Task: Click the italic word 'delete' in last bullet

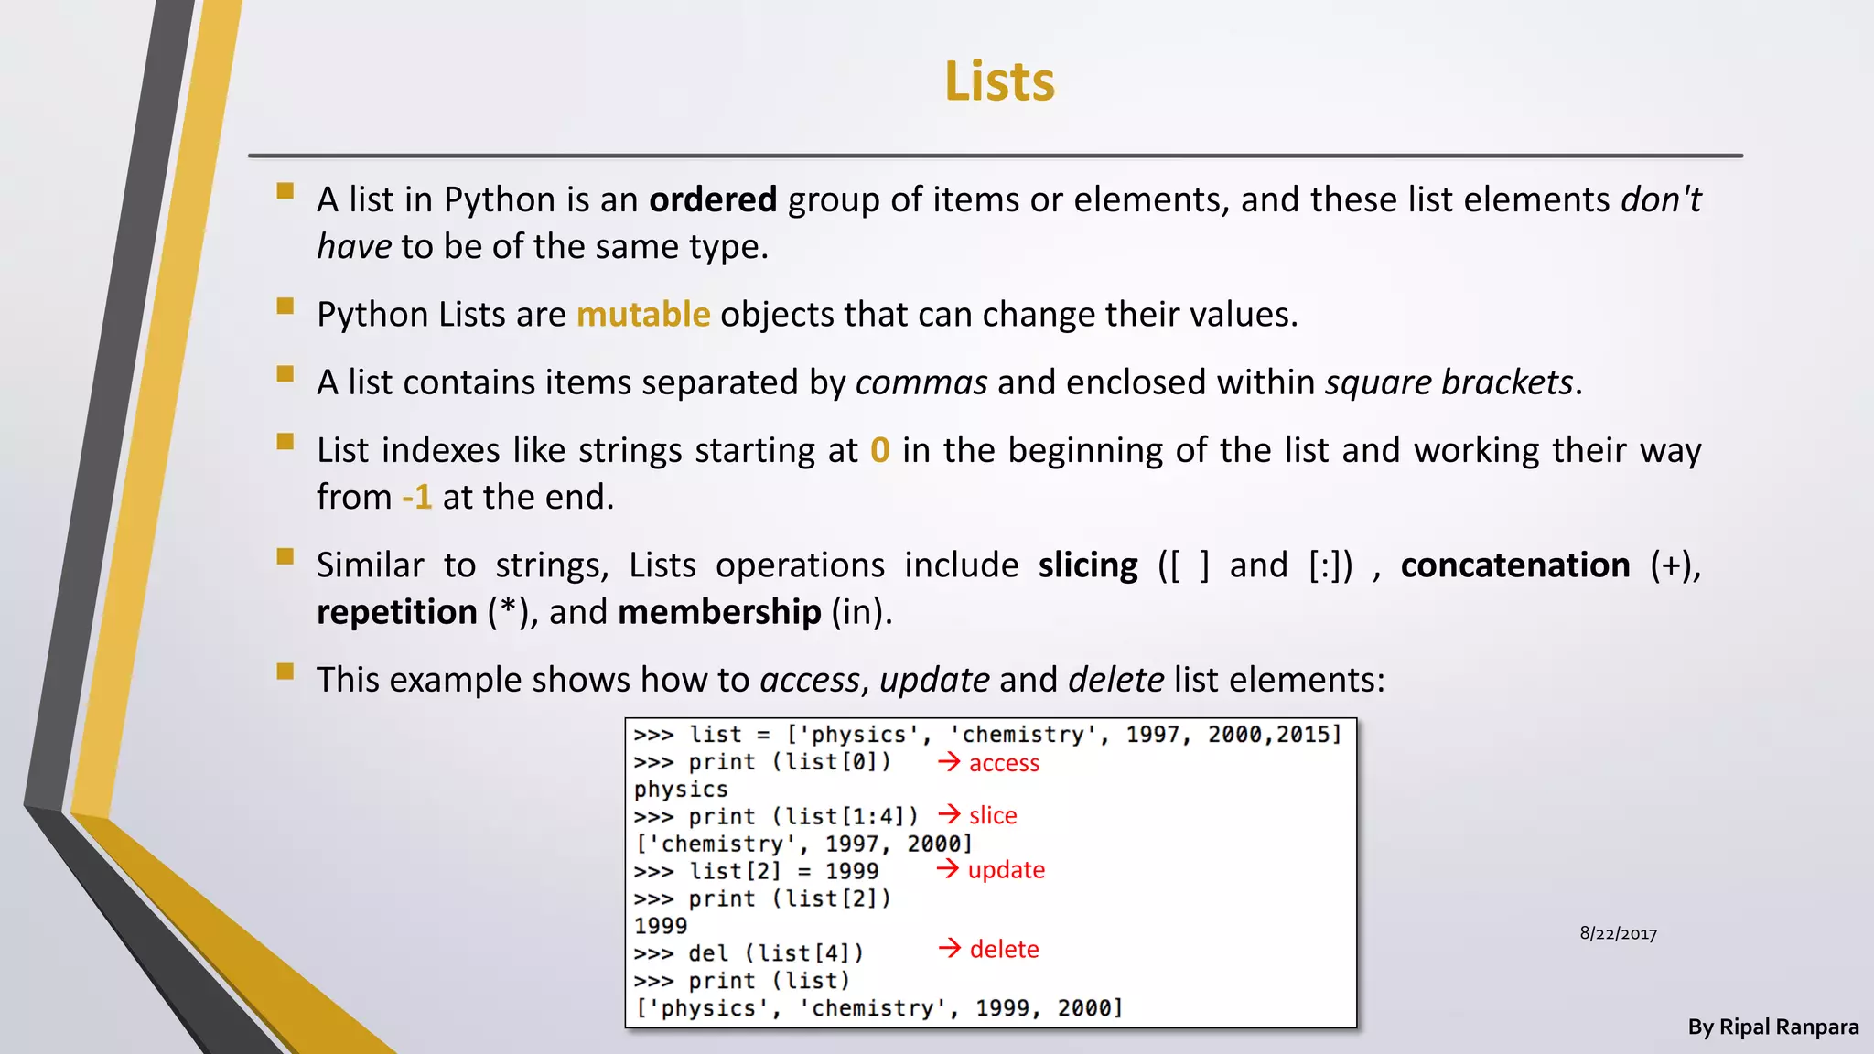Action: (x=1115, y=680)
